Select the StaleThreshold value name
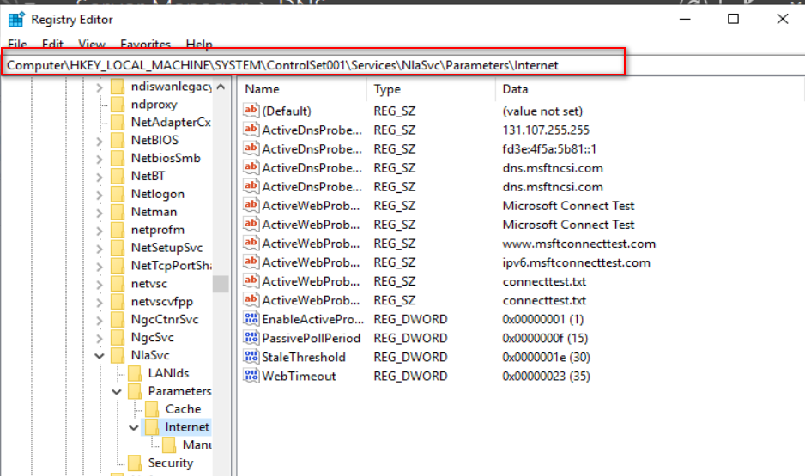 [x=304, y=357]
